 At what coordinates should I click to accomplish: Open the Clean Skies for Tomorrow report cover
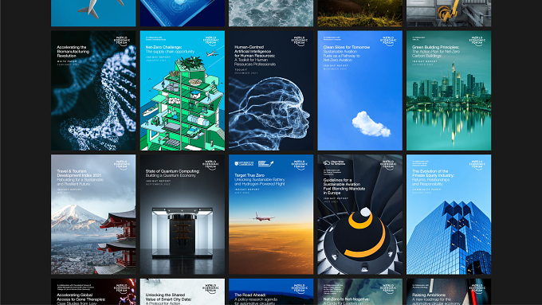click(359, 91)
